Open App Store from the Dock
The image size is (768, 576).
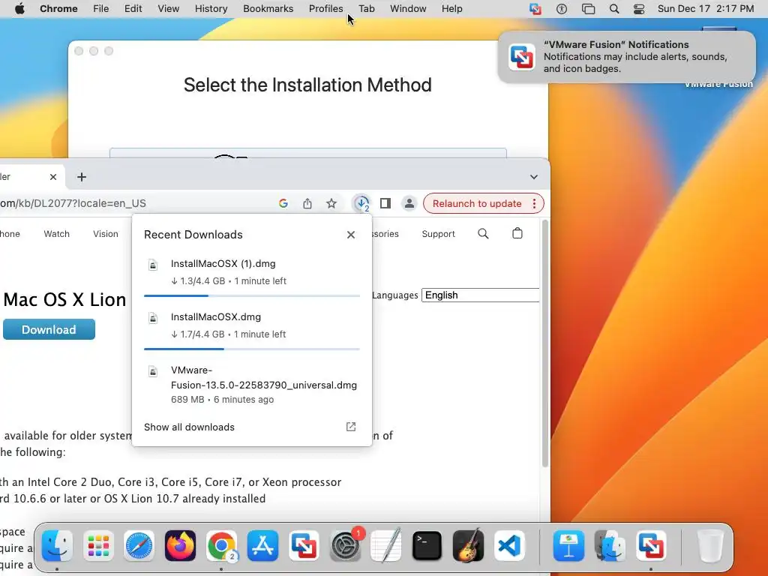tap(262, 546)
